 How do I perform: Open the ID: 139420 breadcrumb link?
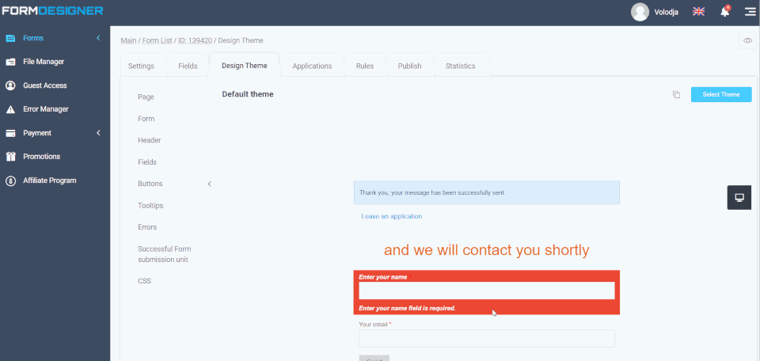(195, 40)
